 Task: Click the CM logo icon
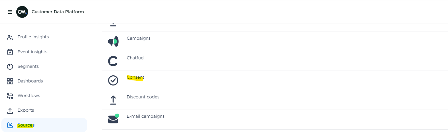(x=22, y=12)
